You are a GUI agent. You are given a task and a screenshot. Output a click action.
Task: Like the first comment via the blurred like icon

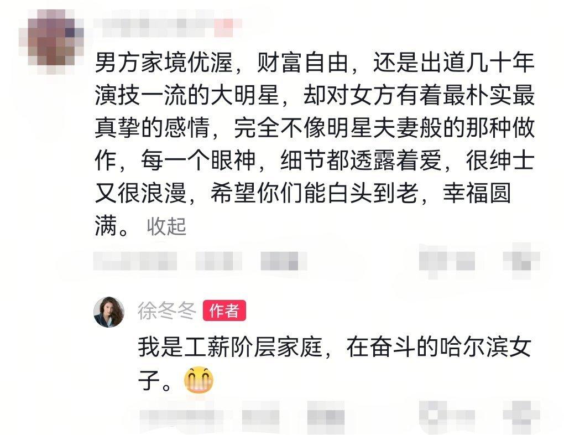tap(447, 261)
